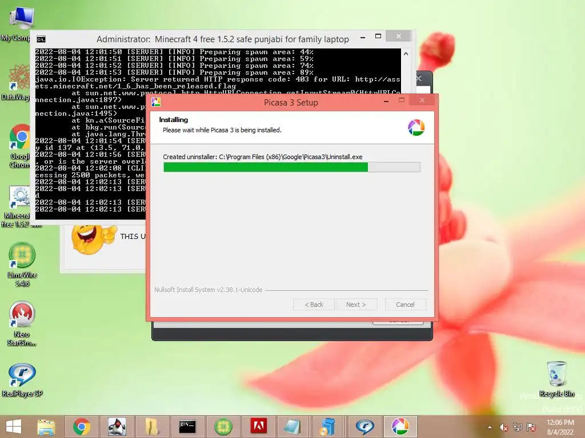Click the Minecraft console scrollbar up arrow
Screen dimensions: 585x438
coord(406,54)
